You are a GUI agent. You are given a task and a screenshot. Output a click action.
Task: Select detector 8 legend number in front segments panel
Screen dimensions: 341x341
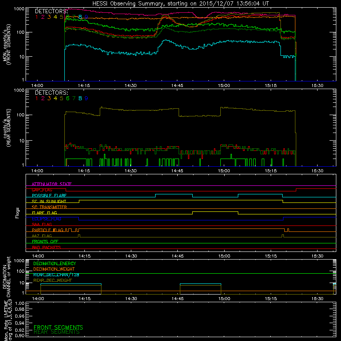[80, 17]
